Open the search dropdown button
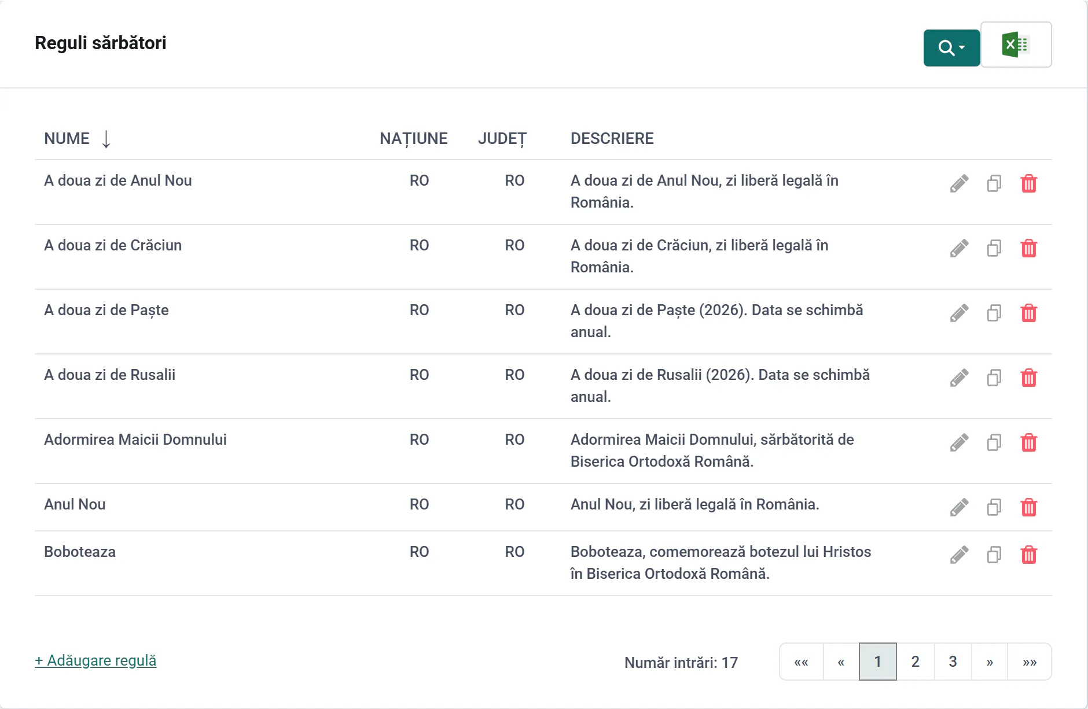The height and width of the screenshot is (709, 1088). pyautogui.click(x=951, y=47)
